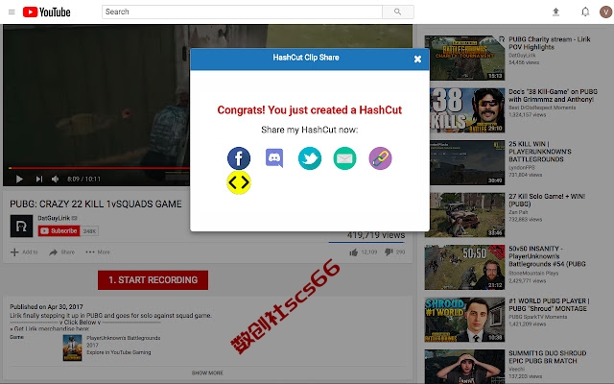The height and width of the screenshot is (384, 614).
Task: Open LyndonFPS channel link
Action: [x=520, y=167]
